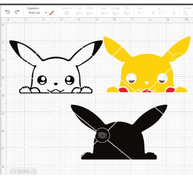Open the Flip tool
This screenshot has height=193, width=193.
tap(126, 13)
